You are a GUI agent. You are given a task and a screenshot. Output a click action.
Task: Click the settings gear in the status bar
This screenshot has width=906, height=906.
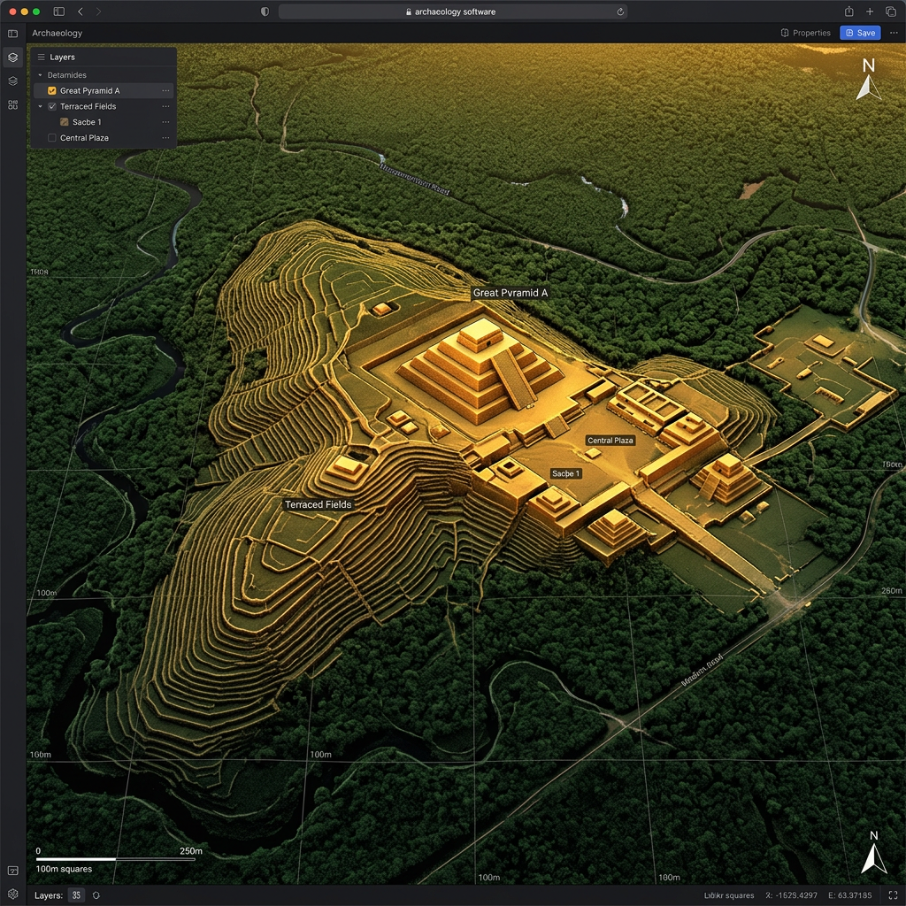(x=14, y=895)
